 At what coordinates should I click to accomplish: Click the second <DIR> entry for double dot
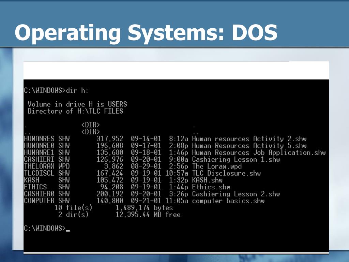91,132
